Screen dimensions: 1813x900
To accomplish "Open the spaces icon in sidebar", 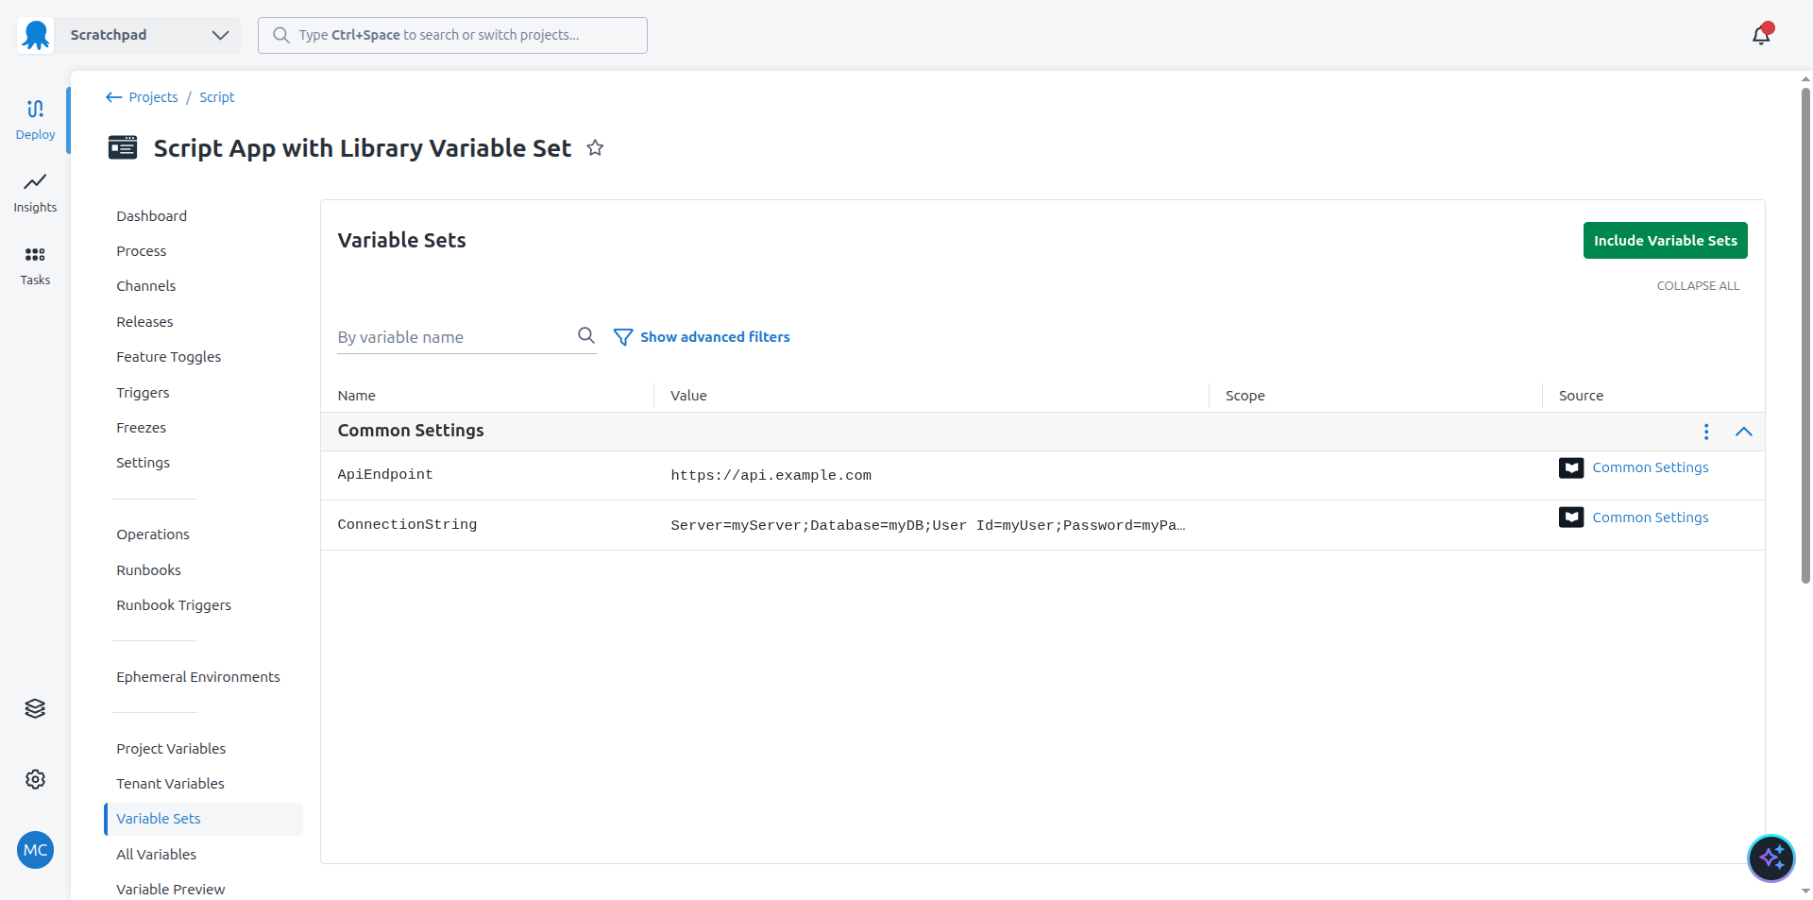I will (35, 708).
